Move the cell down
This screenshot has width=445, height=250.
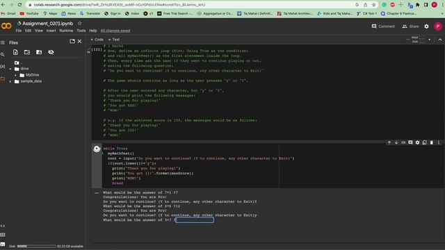click(396, 142)
